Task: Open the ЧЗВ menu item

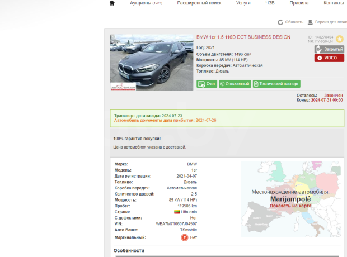Action: pyautogui.click(x=270, y=3)
